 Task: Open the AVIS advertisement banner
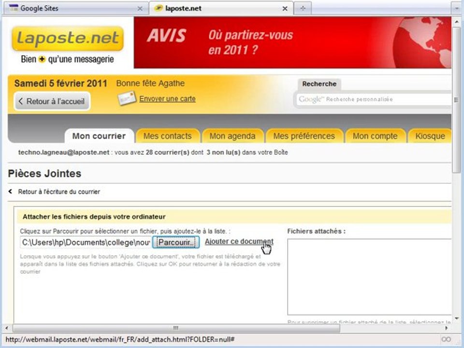[292, 43]
